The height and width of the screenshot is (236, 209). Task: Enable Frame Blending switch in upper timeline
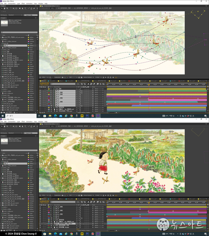tap(91, 84)
